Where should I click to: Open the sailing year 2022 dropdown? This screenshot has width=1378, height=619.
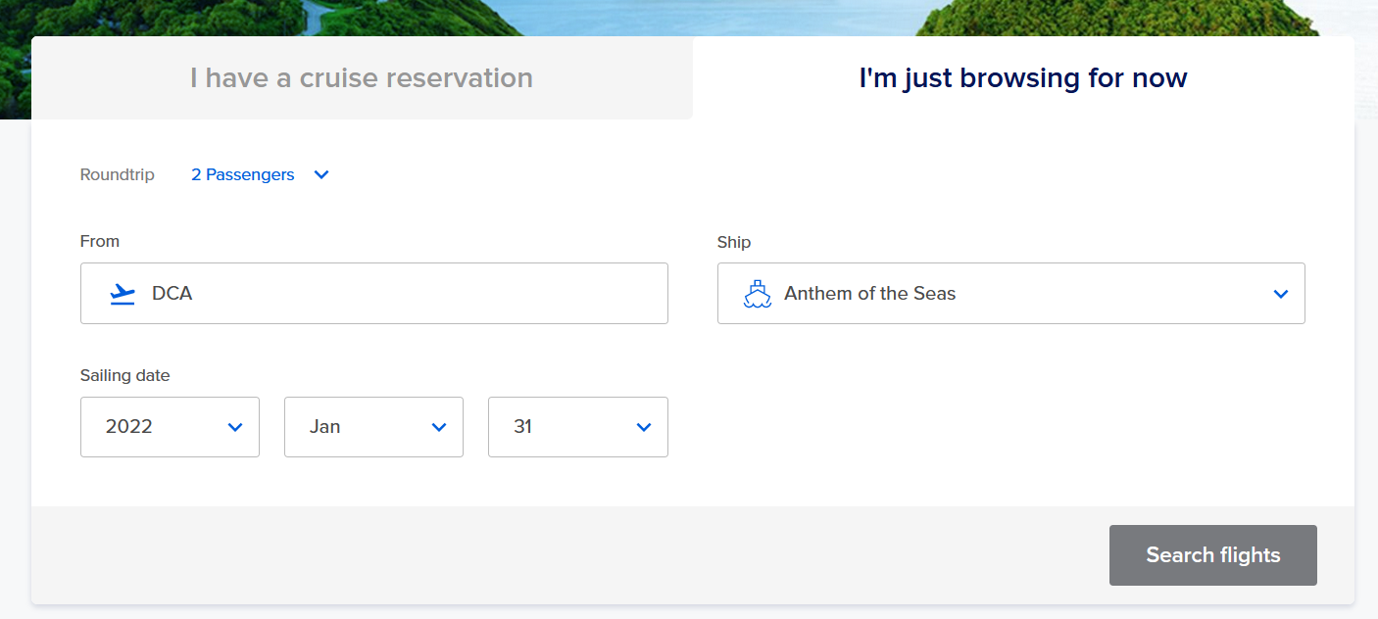coord(170,427)
